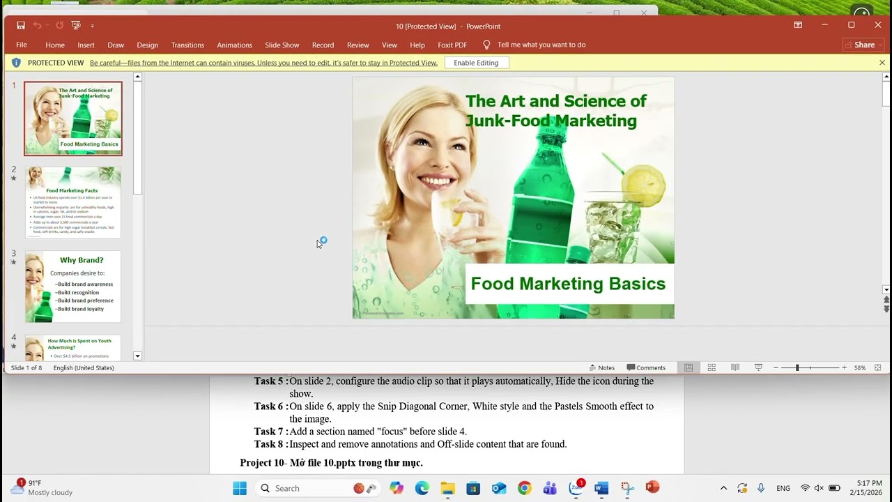Open the Design ribbon tab
The width and height of the screenshot is (892, 502).
(x=148, y=45)
